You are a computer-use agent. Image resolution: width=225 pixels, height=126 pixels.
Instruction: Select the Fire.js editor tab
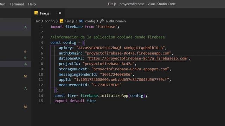point(48,13)
